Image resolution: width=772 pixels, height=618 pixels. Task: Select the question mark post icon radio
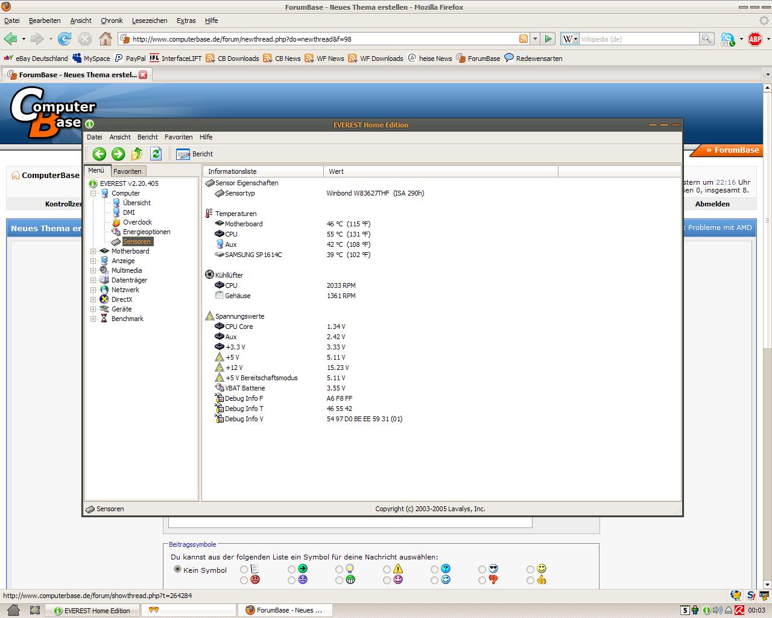pyautogui.click(x=434, y=569)
